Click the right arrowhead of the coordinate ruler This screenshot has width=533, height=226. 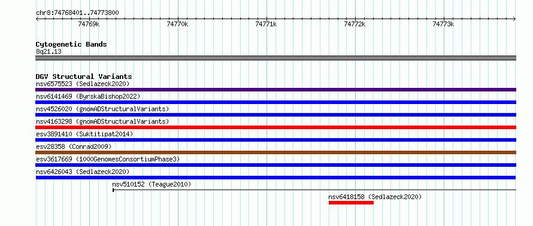(x=514, y=19)
